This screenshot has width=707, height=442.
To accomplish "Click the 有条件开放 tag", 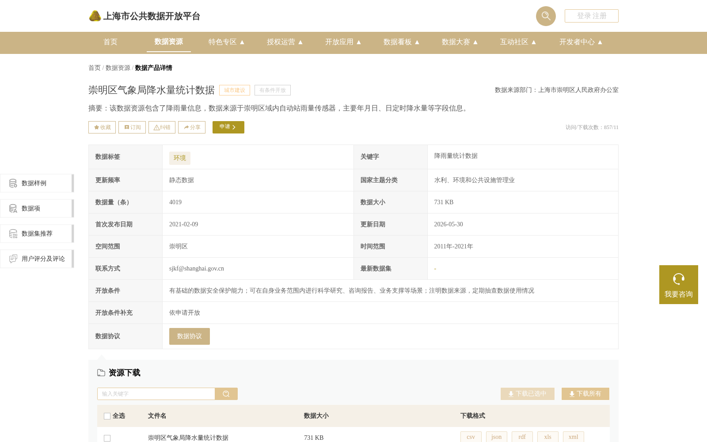I will tap(273, 90).
